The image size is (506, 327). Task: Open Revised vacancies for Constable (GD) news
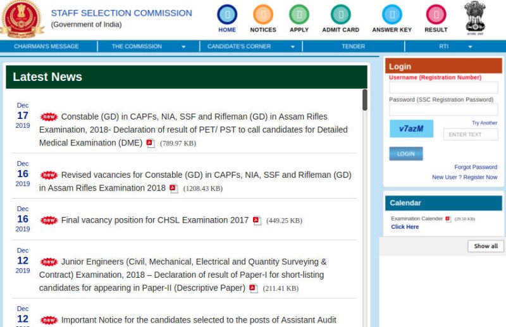point(195,182)
